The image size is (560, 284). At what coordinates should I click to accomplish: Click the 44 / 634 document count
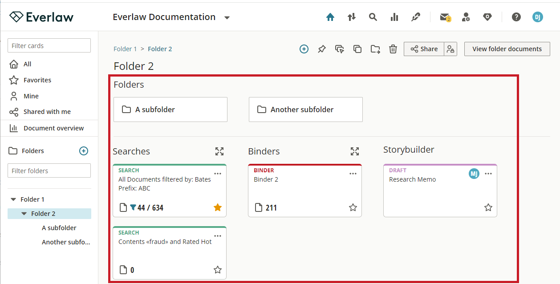pyautogui.click(x=150, y=208)
